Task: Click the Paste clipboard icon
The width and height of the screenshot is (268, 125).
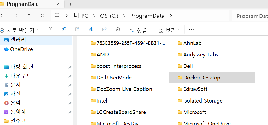Action: pos(77,29)
